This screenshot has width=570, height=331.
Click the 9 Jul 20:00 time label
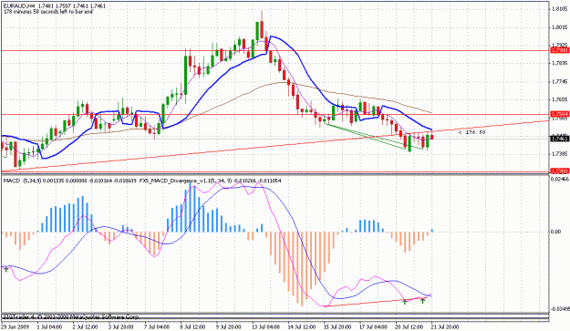[228, 327]
